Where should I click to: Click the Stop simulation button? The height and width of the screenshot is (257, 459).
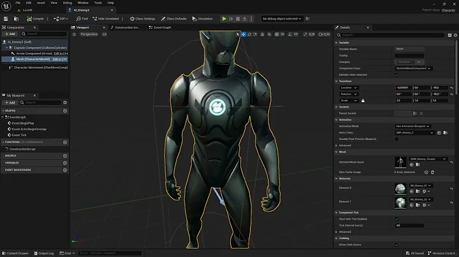[238, 18]
